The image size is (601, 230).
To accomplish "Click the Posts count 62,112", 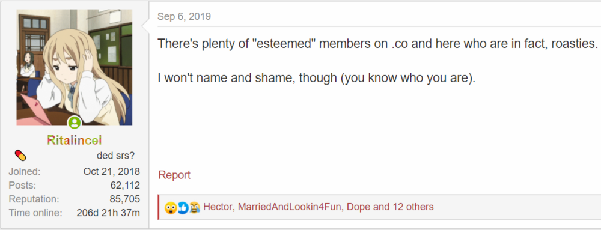I will point(125,186).
